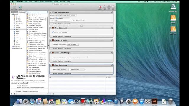This screenshot has width=189, height=106.
Task: Click the Spotlight search icon in menu bar
Action: [x=173, y=2]
